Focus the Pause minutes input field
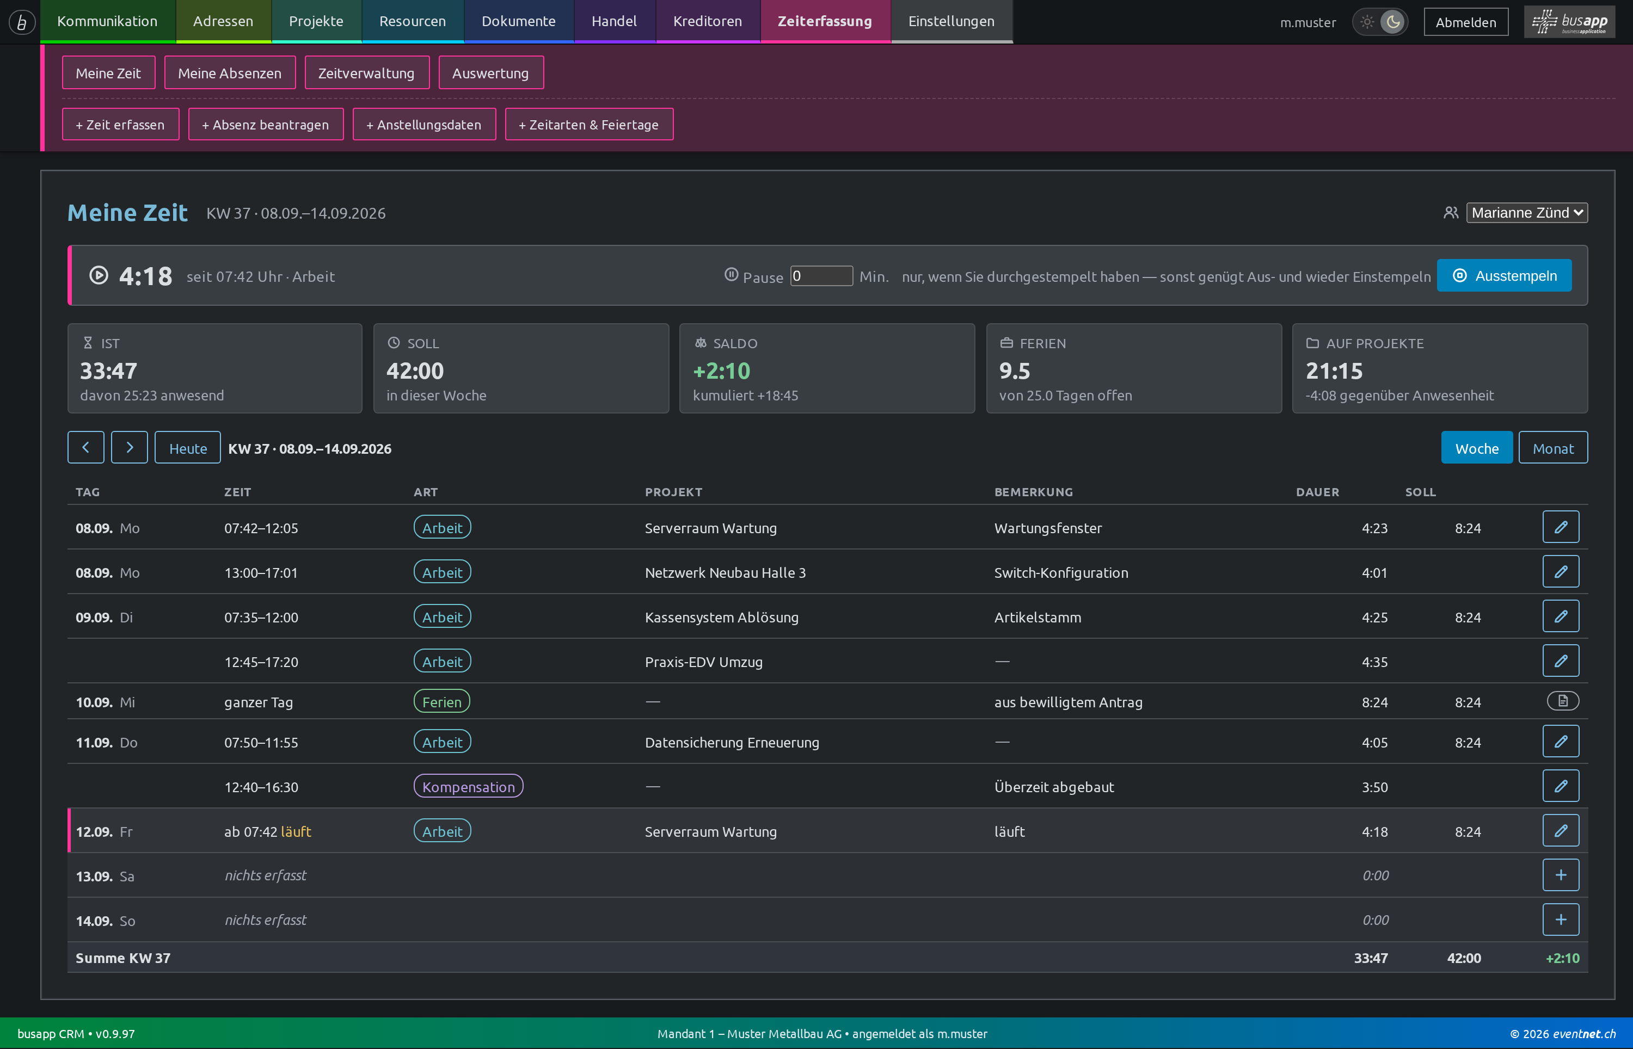Viewport: 1633px width, 1049px height. (x=821, y=276)
